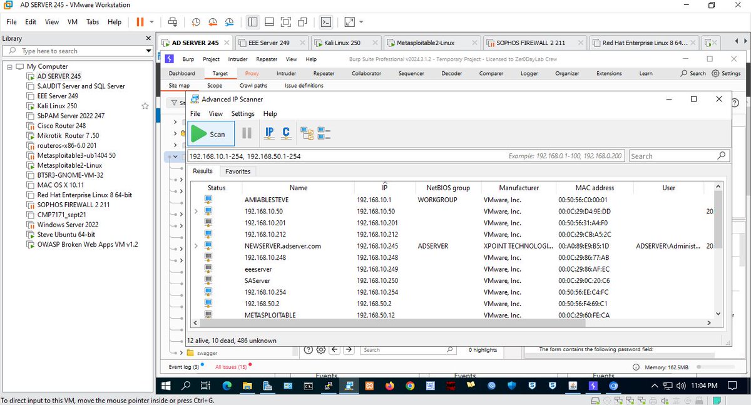The image size is (751, 405).
Task: Click the expand all results icon
Action: tap(307, 133)
